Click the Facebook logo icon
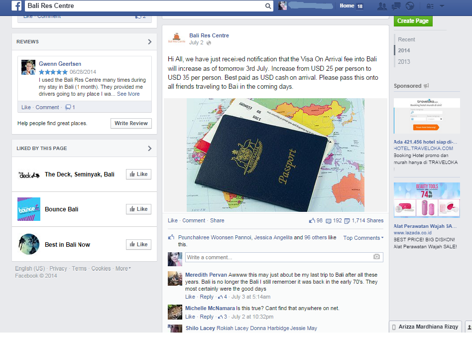Viewport: 472px width, 343px height. [16, 5]
